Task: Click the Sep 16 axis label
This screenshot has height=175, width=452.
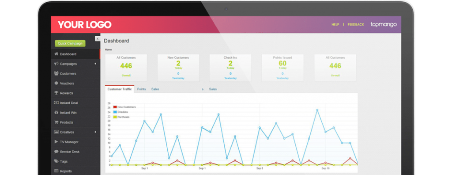Action: pos(325,168)
